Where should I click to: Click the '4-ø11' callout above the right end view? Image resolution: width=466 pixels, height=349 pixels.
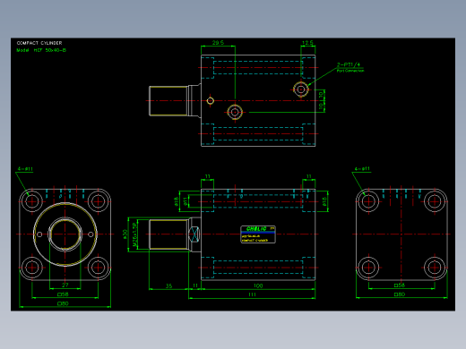(x=362, y=169)
